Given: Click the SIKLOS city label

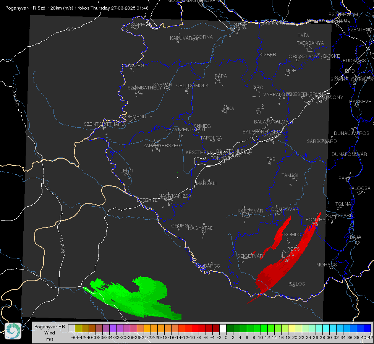Looking at the screenshot, I should tap(297, 284).
